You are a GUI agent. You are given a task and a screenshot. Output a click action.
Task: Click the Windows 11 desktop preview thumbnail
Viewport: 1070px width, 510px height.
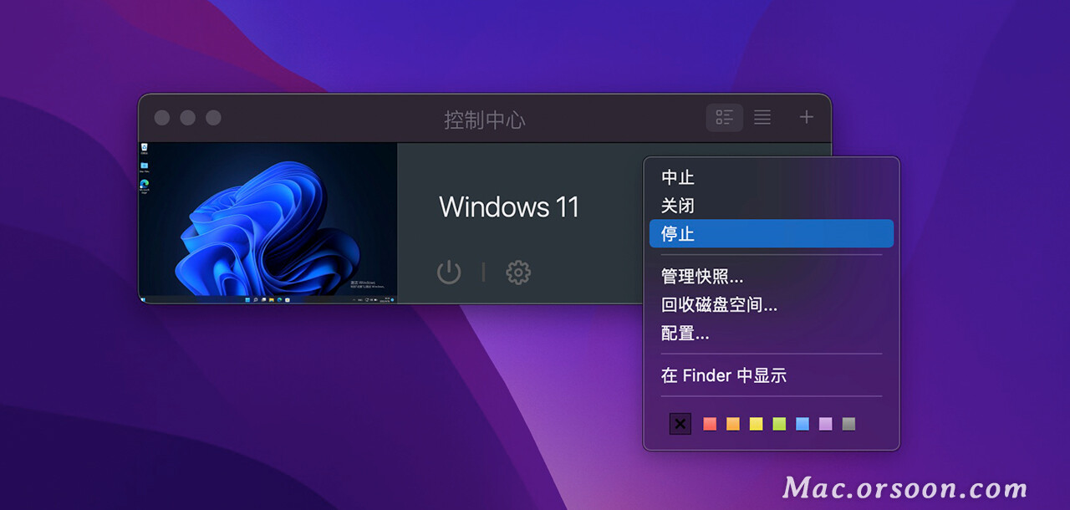tap(268, 222)
